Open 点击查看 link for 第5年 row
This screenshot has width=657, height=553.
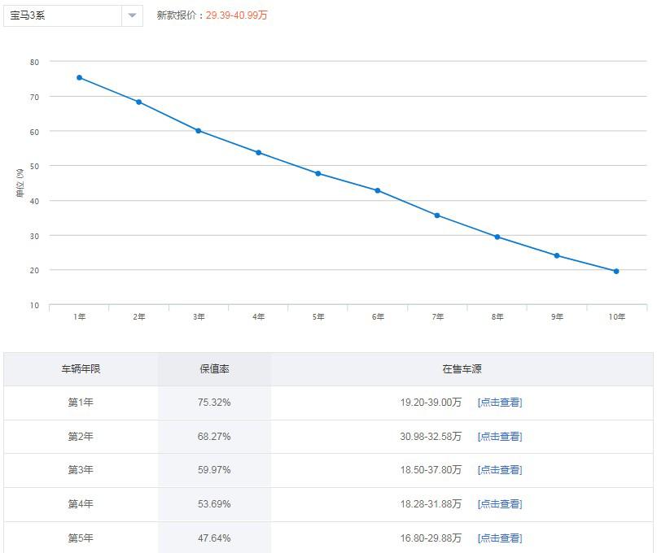(x=500, y=538)
